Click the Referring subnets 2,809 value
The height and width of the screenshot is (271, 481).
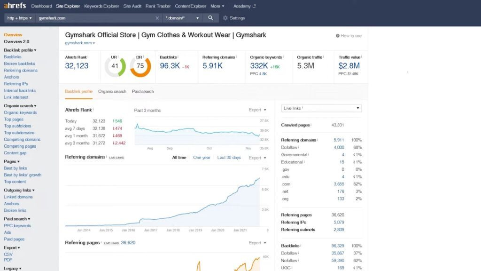[339, 230]
